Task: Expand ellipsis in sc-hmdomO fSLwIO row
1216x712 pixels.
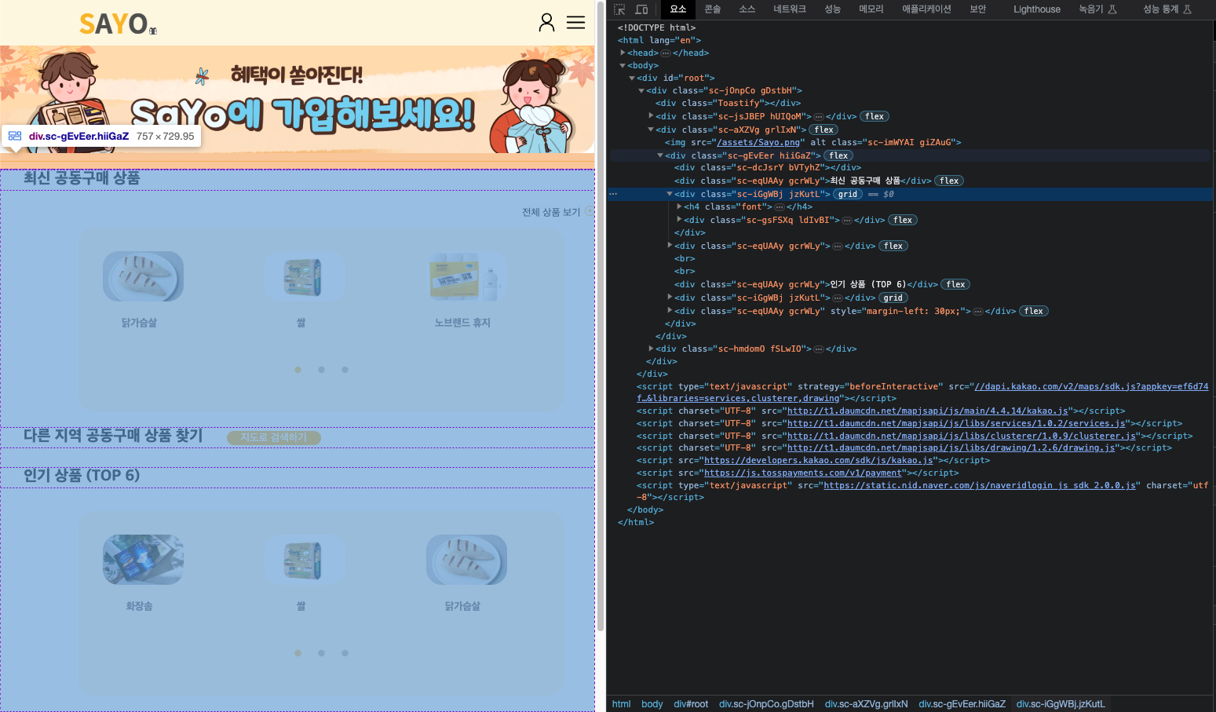Action: click(819, 349)
